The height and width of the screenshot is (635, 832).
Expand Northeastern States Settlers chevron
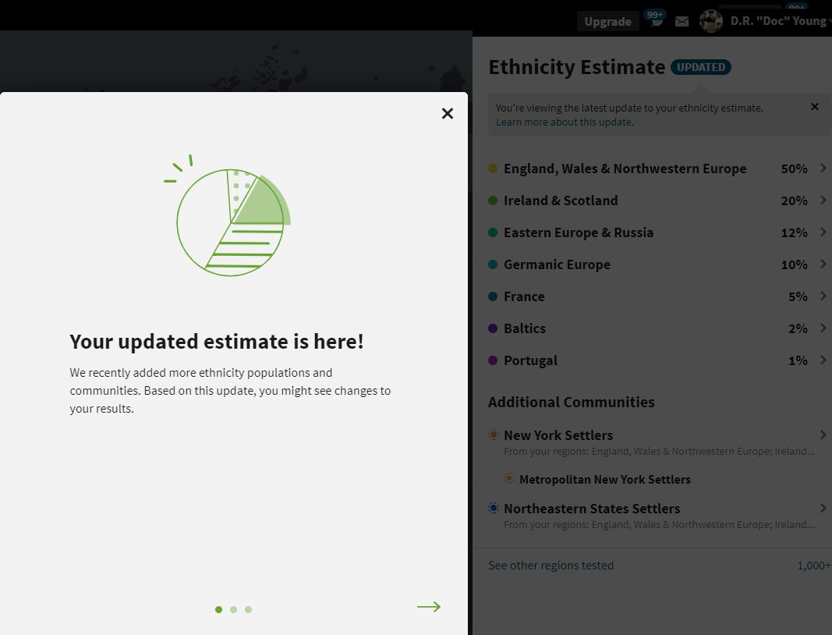pos(823,508)
